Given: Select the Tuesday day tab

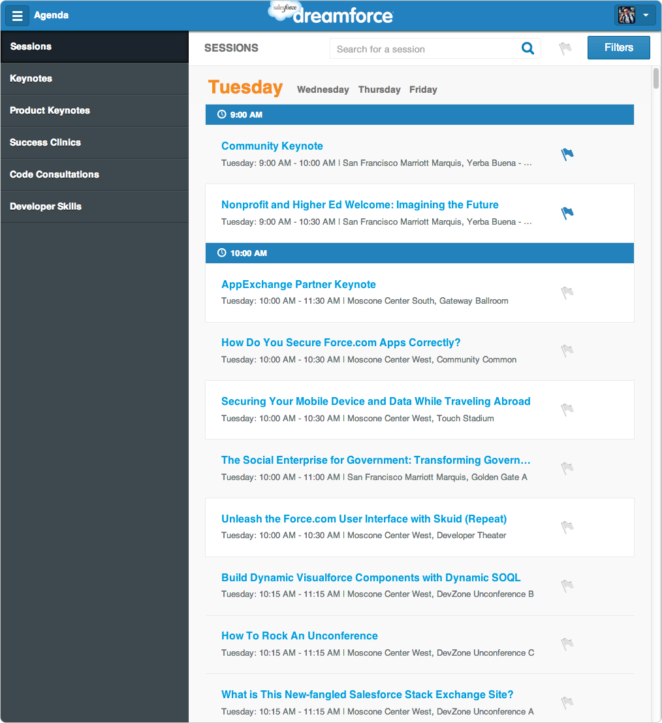Looking at the screenshot, I should [x=245, y=87].
